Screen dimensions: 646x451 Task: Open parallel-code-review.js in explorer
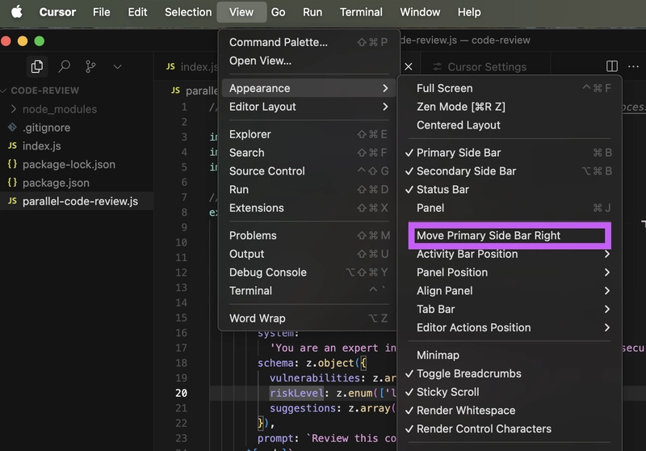(76, 201)
